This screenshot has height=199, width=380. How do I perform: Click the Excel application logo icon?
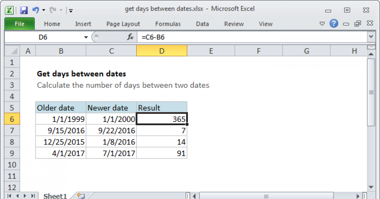point(10,10)
